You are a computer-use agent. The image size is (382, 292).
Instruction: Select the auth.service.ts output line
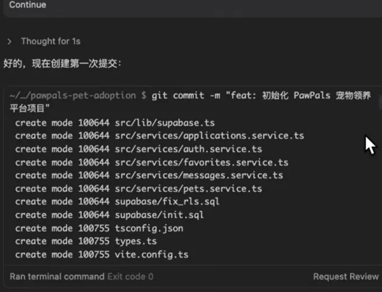pos(138,149)
